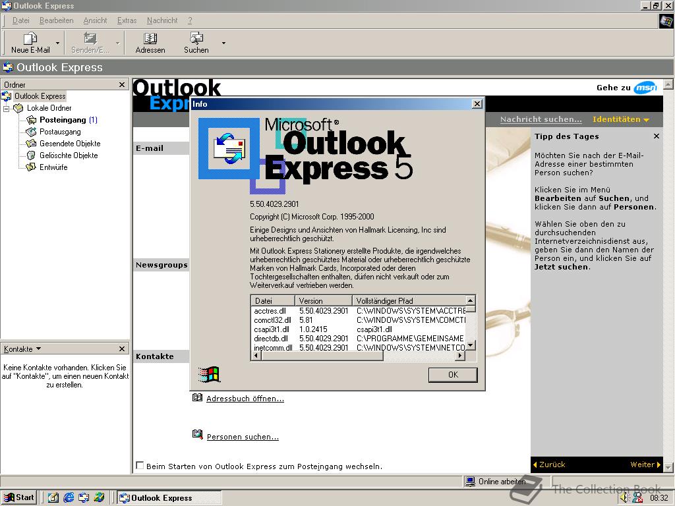Click the Adressbuch öffnen book icon
The image size is (675, 506).
point(197,397)
